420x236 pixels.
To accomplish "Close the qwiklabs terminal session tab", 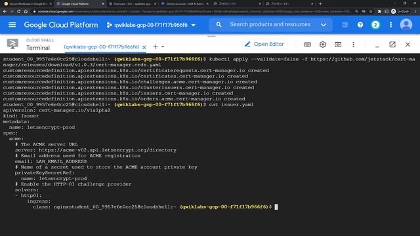I will [144, 47].
